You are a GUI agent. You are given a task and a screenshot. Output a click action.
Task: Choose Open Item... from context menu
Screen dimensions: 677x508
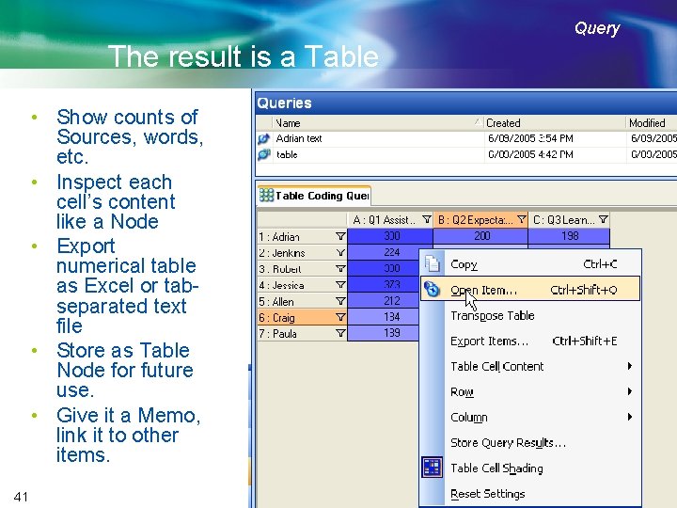(530, 289)
